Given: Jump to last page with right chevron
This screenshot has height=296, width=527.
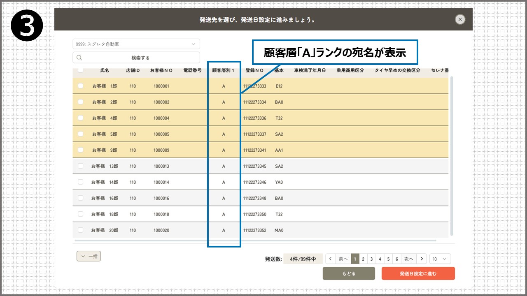Looking at the screenshot, I should coord(421,259).
